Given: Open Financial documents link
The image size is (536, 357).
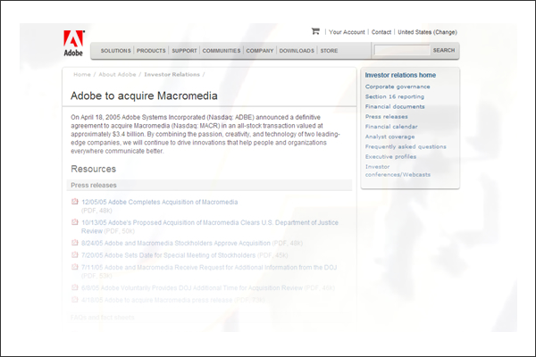Looking at the screenshot, I should (395, 106).
